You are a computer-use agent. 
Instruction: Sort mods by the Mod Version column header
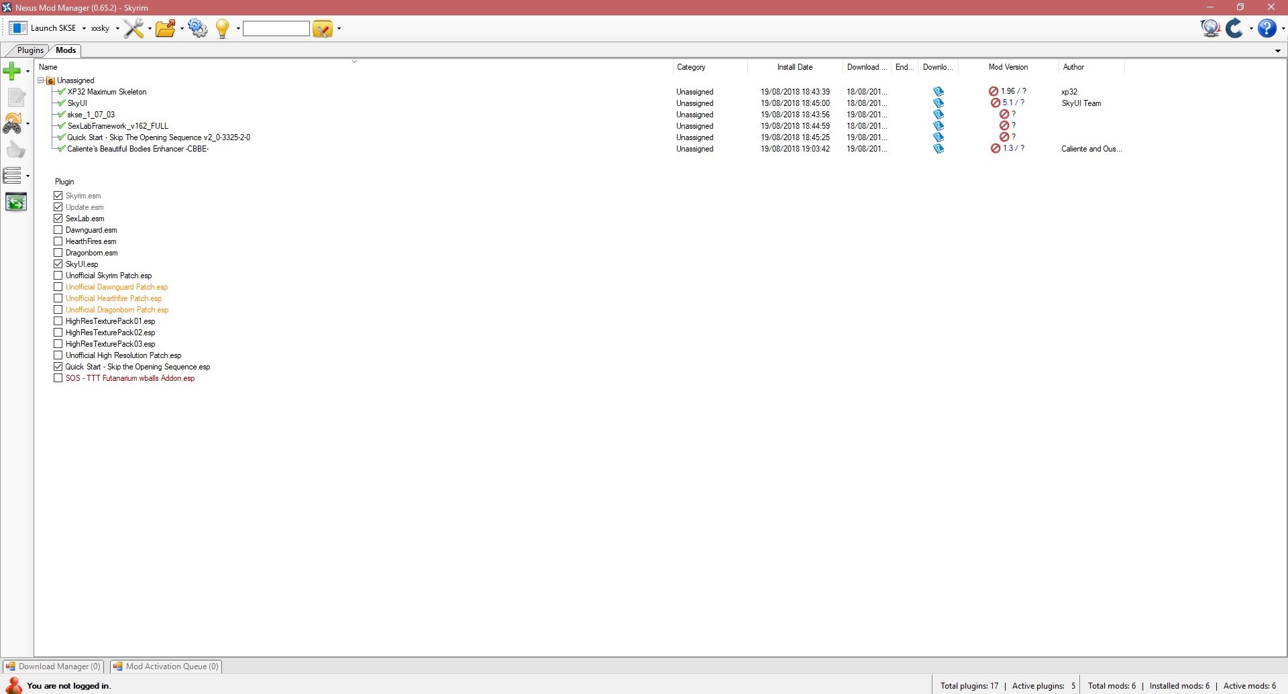click(x=1008, y=67)
